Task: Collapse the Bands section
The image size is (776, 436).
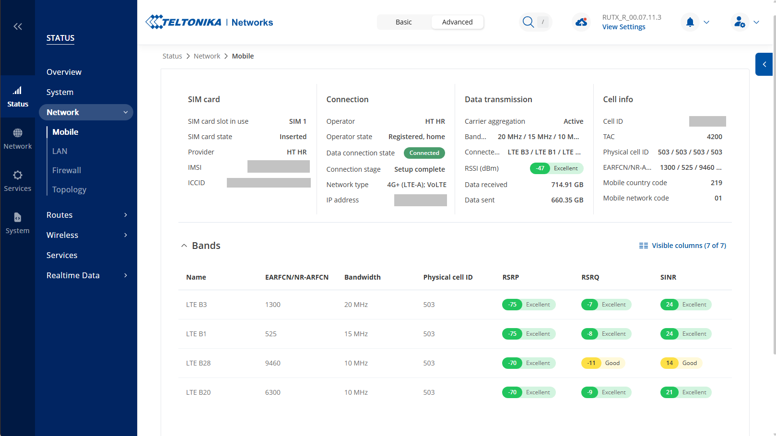Action: 184,246
